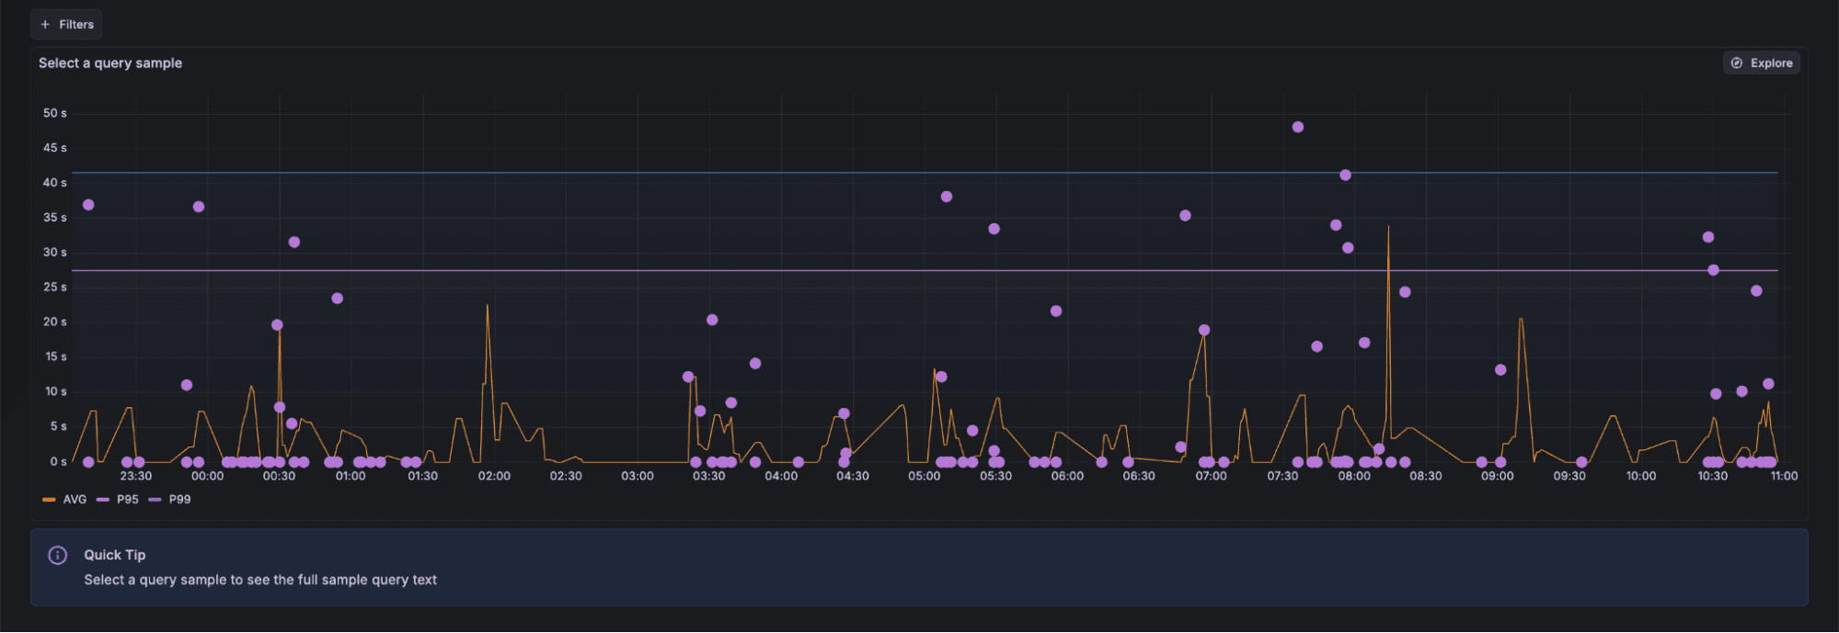Click the 'Quick Tip' heading
1839x633 pixels.
tap(115, 555)
